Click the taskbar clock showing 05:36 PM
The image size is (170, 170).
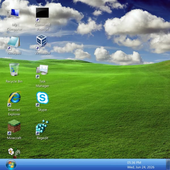[x=134, y=163]
